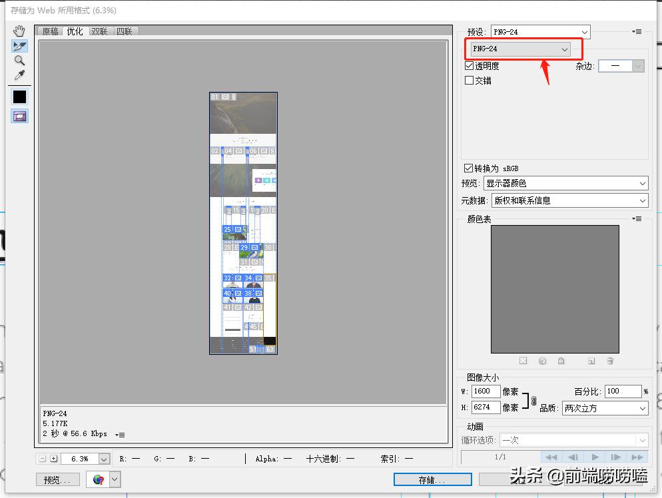Click first frame animation button
This screenshot has width=662, height=498.
pyautogui.click(x=551, y=457)
